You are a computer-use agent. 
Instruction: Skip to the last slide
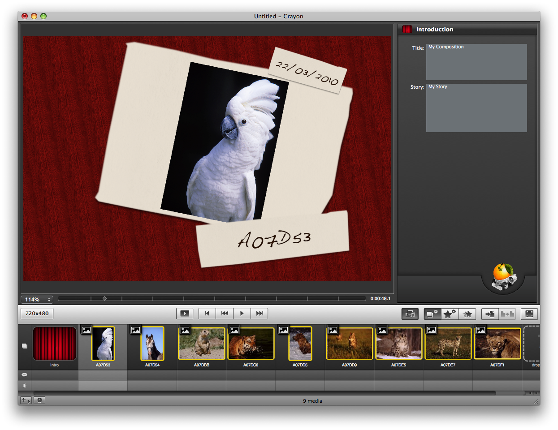click(260, 314)
